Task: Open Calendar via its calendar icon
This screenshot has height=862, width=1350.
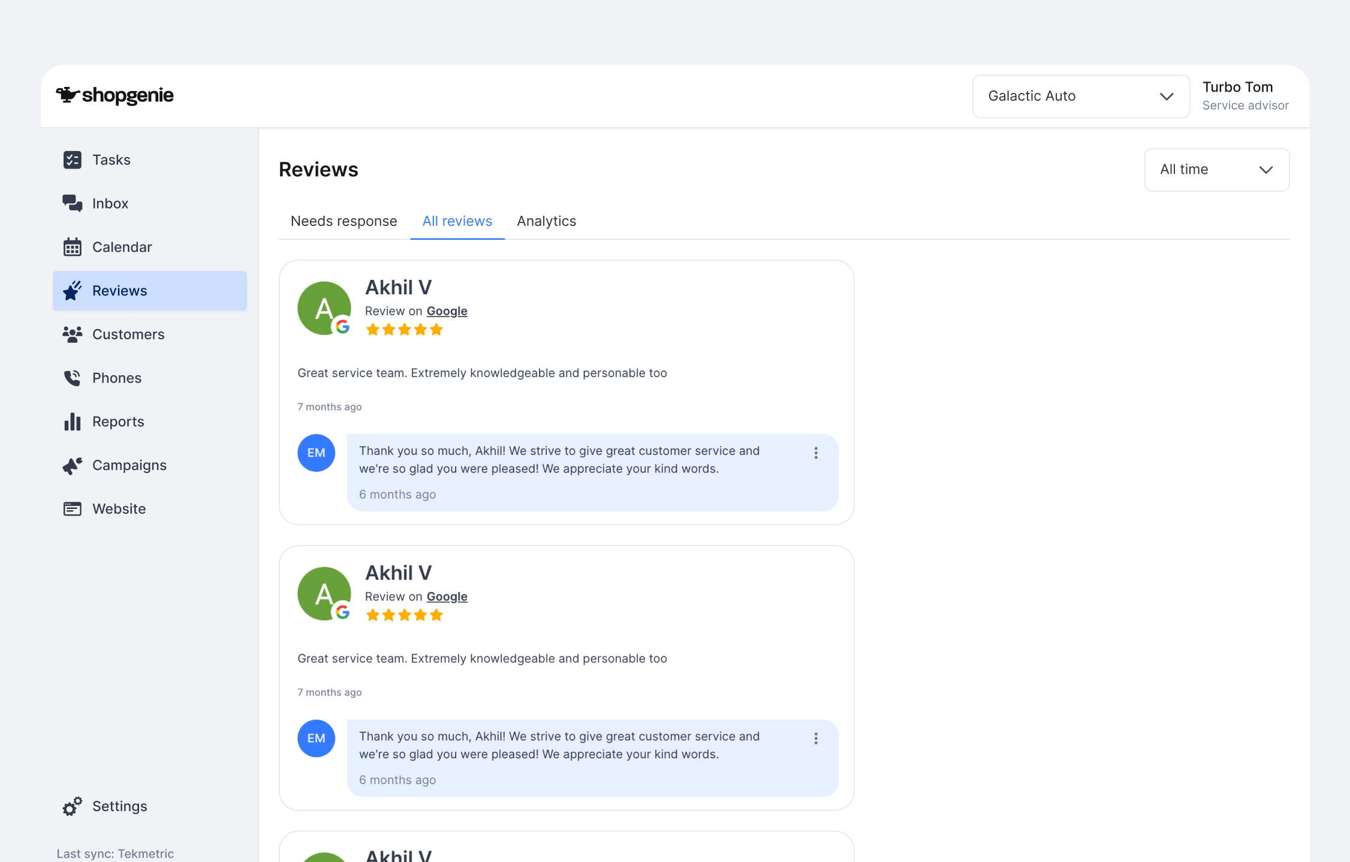Action: 72,247
